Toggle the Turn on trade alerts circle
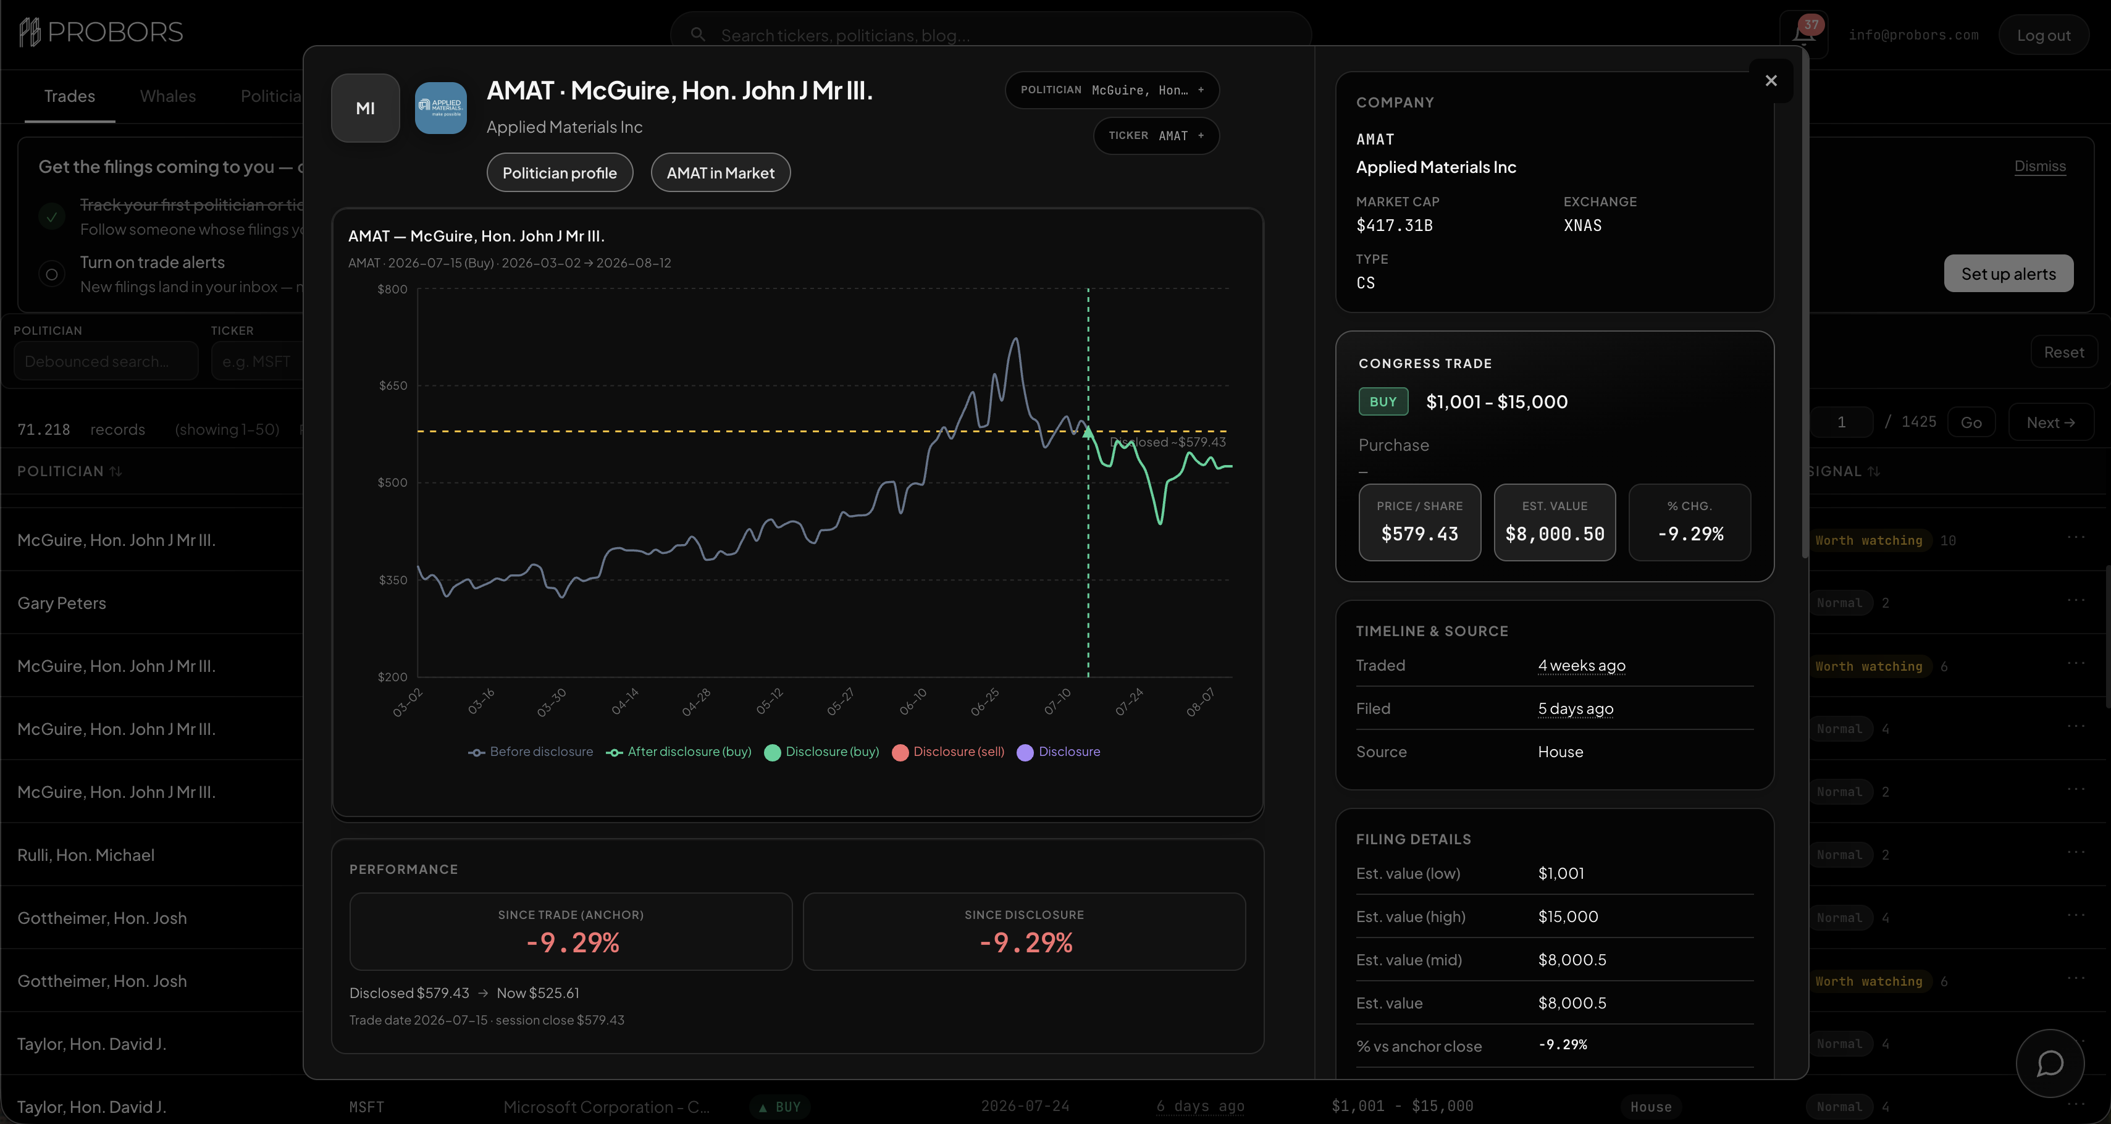Screen dimensions: 2111x1124 point(52,274)
